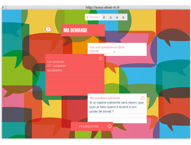The image size is (191, 145).
Task: Go to step 2
Action: click(x=104, y=17)
